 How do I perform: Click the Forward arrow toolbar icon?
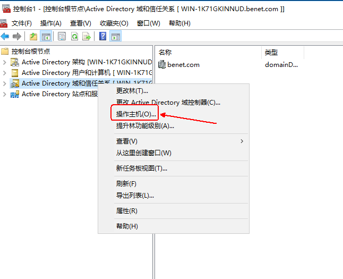click(17, 36)
